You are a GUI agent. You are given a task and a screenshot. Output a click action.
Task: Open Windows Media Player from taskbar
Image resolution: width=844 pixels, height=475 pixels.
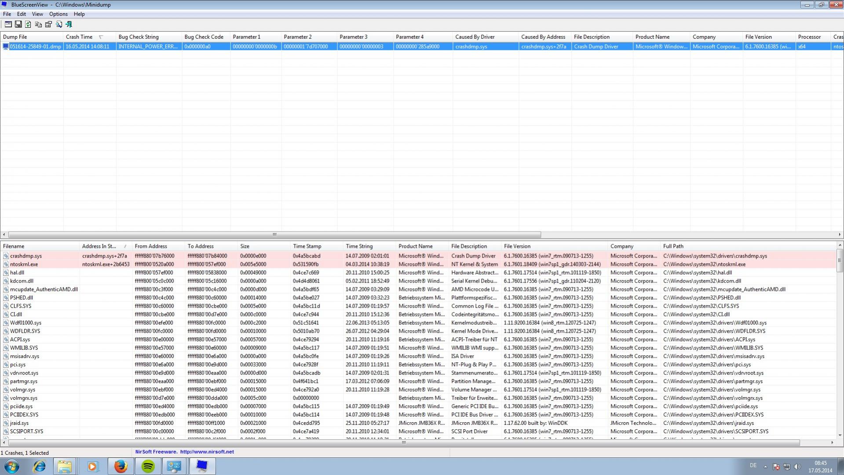[x=92, y=466]
